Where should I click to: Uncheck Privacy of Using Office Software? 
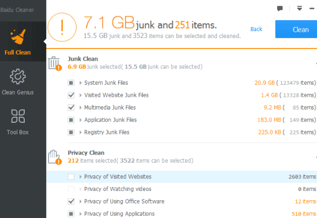(71, 201)
